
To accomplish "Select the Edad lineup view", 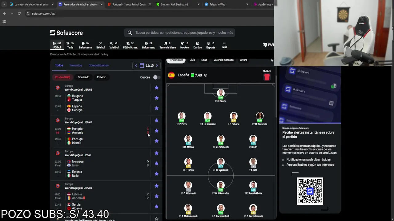I will pyautogui.click(x=204, y=60).
